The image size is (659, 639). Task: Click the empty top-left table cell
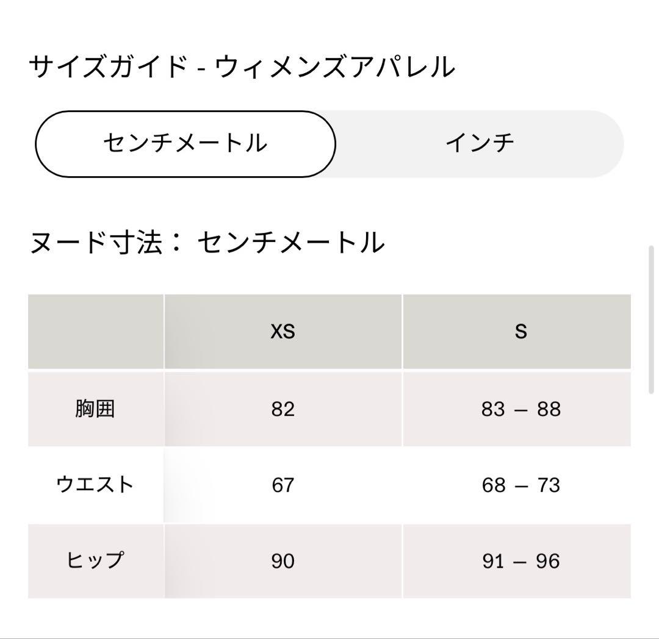[x=95, y=332]
